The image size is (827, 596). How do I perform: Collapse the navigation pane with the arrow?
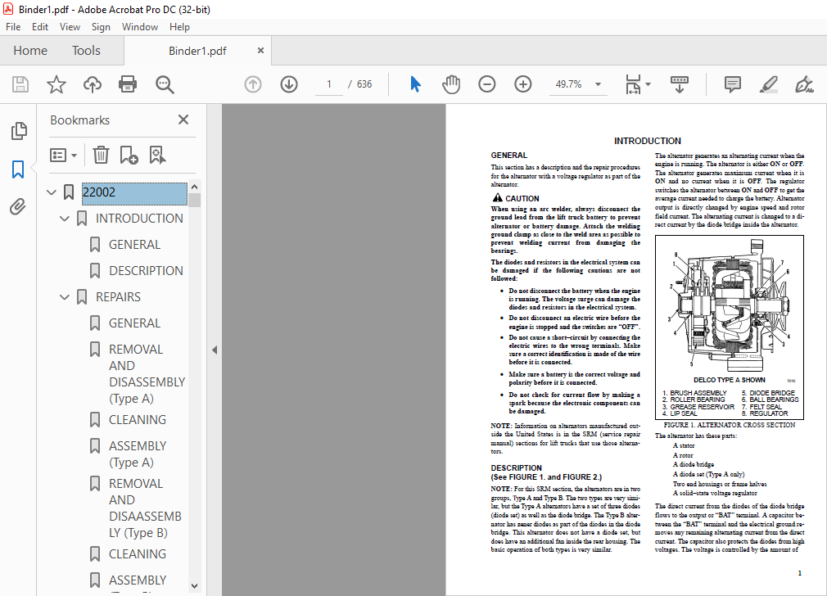[215, 350]
